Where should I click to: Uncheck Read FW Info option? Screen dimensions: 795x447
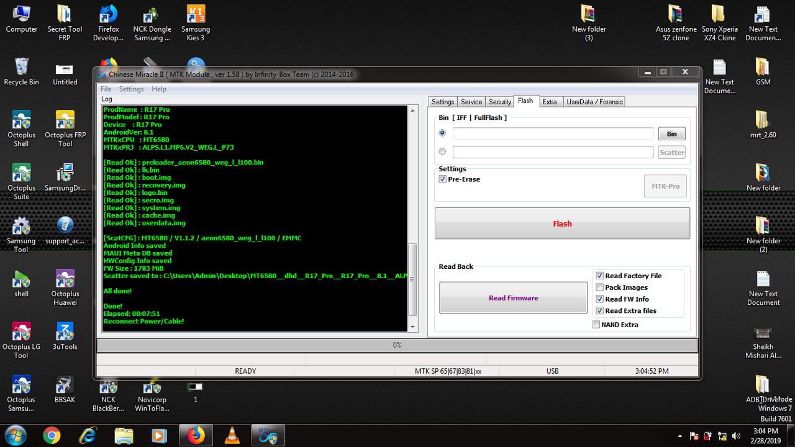(599, 299)
